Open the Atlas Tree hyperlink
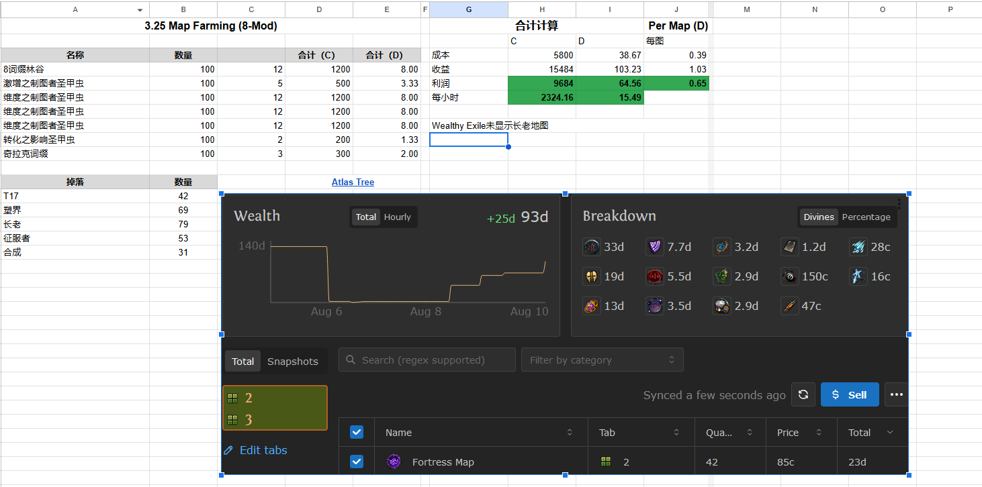 tap(353, 182)
